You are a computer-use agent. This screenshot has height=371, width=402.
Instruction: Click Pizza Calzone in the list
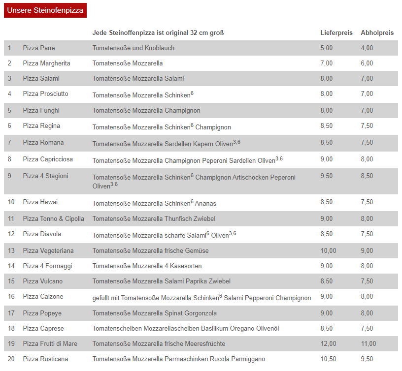tap(43, 297)
